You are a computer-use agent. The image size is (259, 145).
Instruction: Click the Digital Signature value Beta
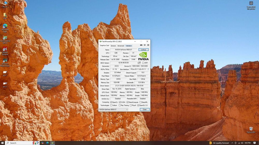pos(142,89)
